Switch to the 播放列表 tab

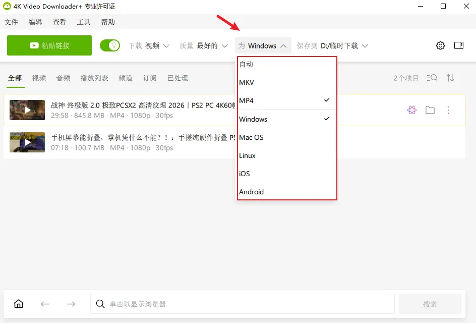pyautogui.click(x=94, y=78)
